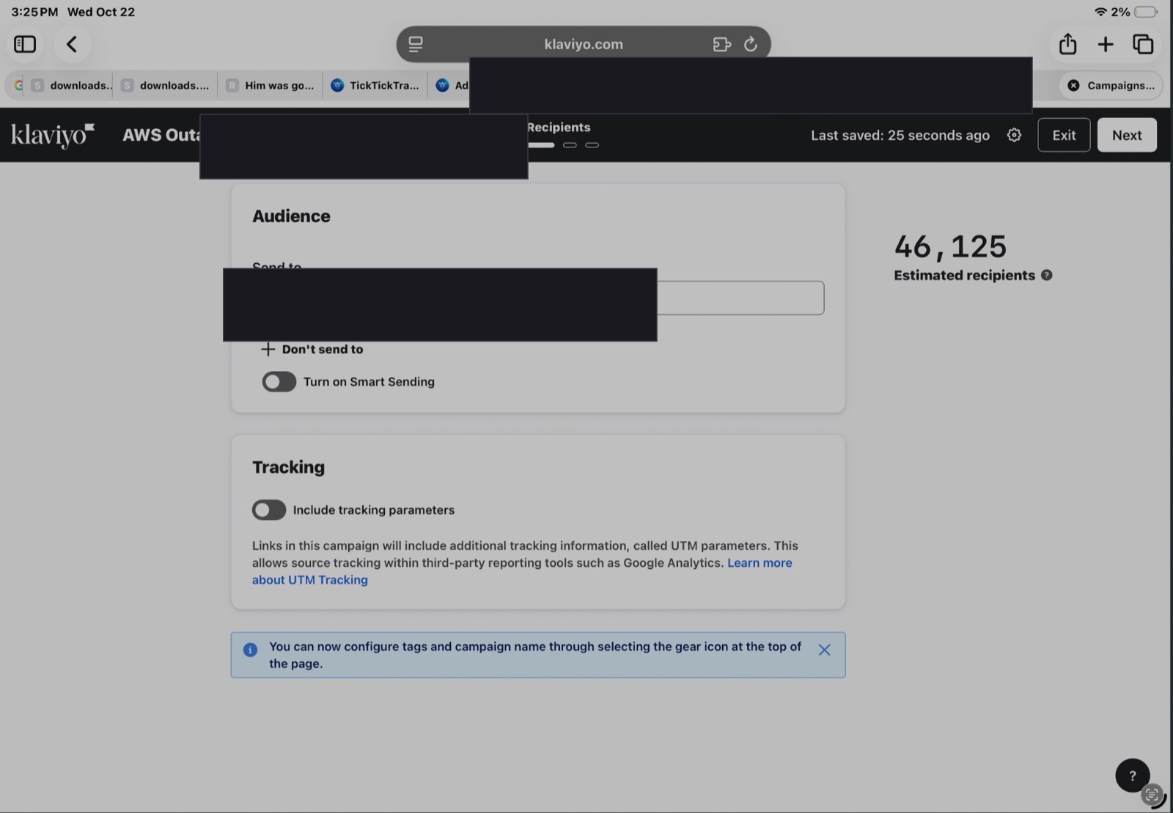Dismiss the info banner with X
The height and width of the screenshot is (813, 1173).
coord(825,650)
